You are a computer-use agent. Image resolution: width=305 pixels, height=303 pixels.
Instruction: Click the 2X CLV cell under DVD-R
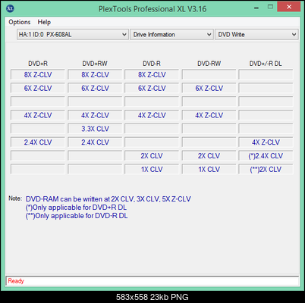coord(152,156)
